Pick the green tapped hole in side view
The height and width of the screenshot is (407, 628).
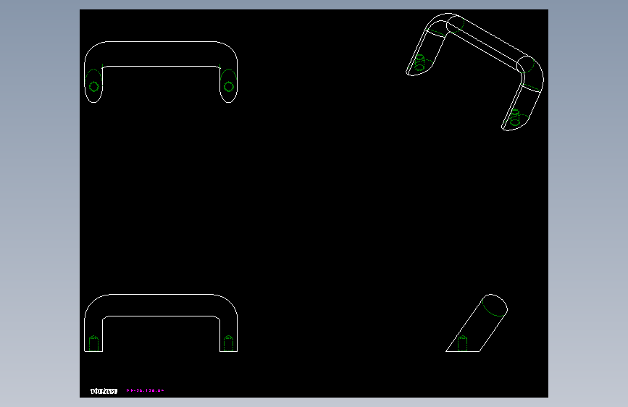(x=462, y=343)
